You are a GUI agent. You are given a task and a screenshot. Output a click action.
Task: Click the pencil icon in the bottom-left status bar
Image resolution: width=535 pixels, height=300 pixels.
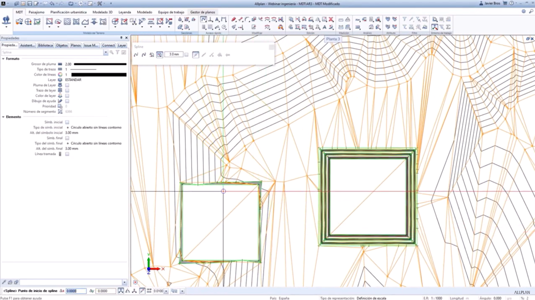tap(3, 282)
